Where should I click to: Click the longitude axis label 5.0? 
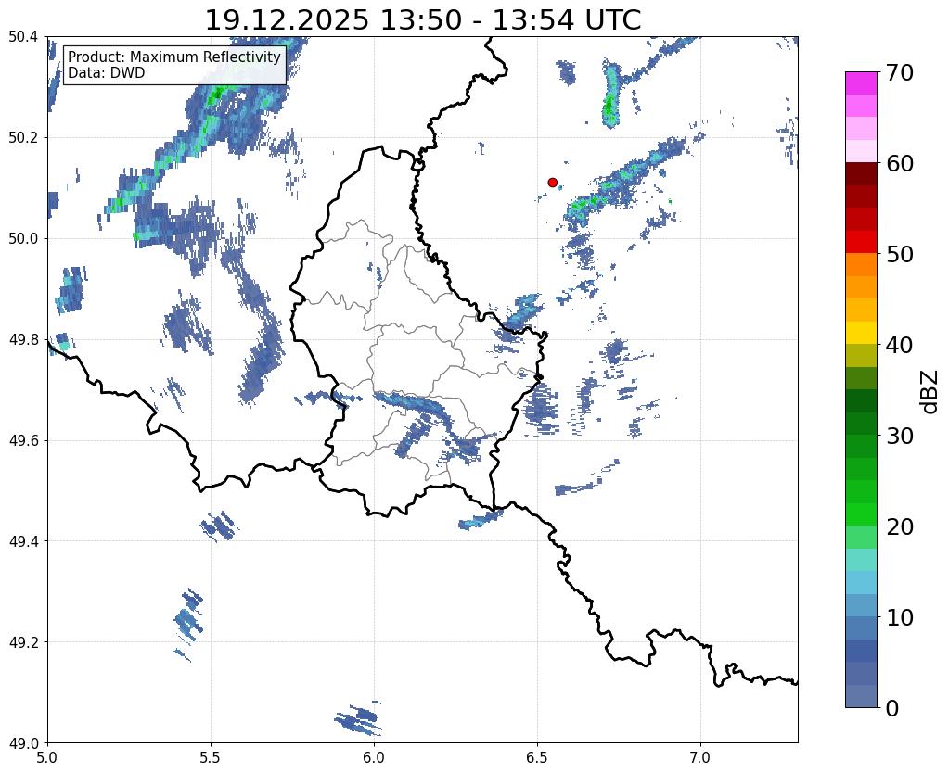click(47, 757)
